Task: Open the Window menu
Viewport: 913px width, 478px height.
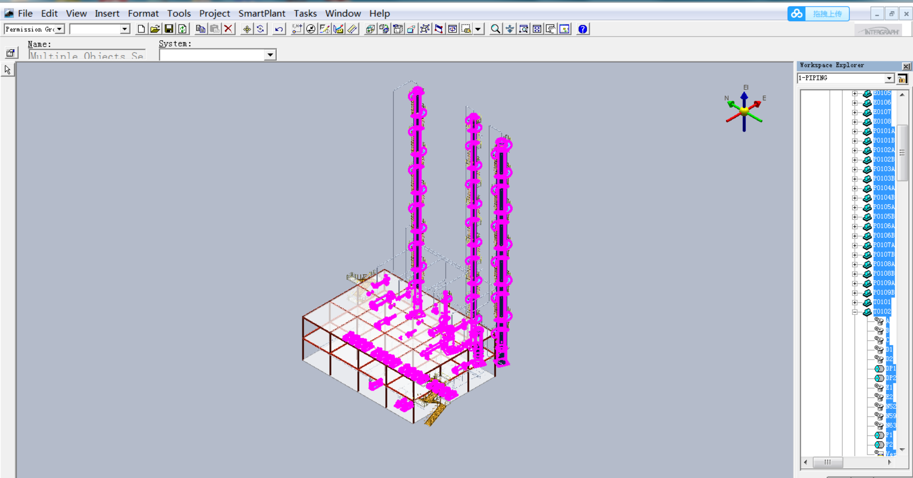Action: click(343, 13)
